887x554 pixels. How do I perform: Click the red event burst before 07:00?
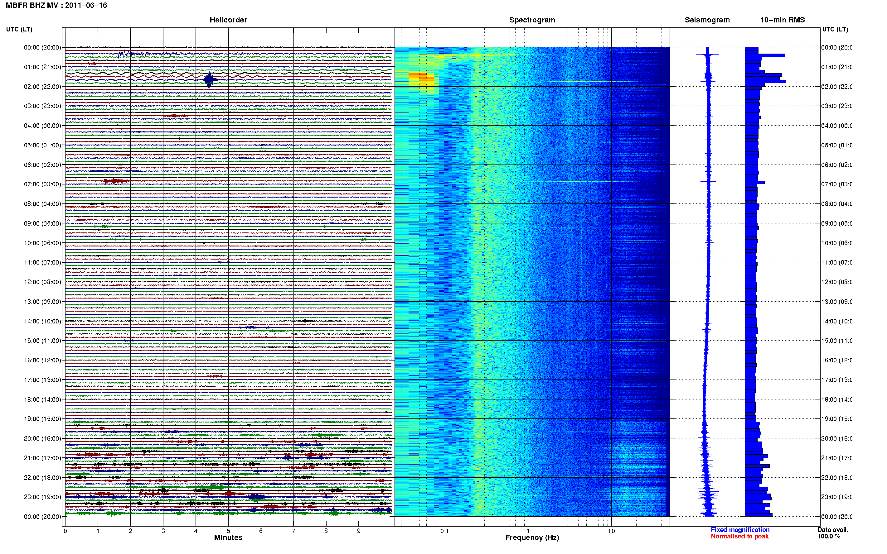(x=115, y=181)
